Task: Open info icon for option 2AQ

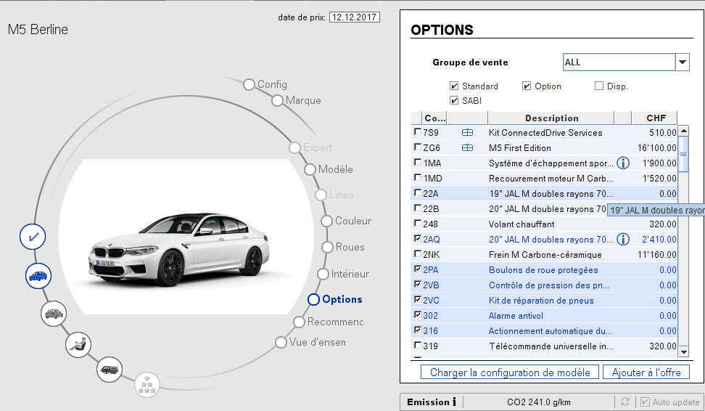Action: [x=622, y=240]
